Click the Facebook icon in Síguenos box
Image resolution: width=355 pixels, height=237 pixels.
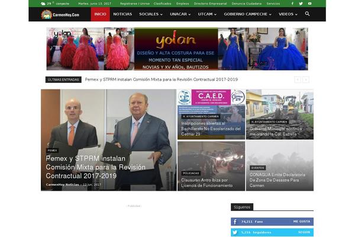pyautogui.click(x=235, y=222)
